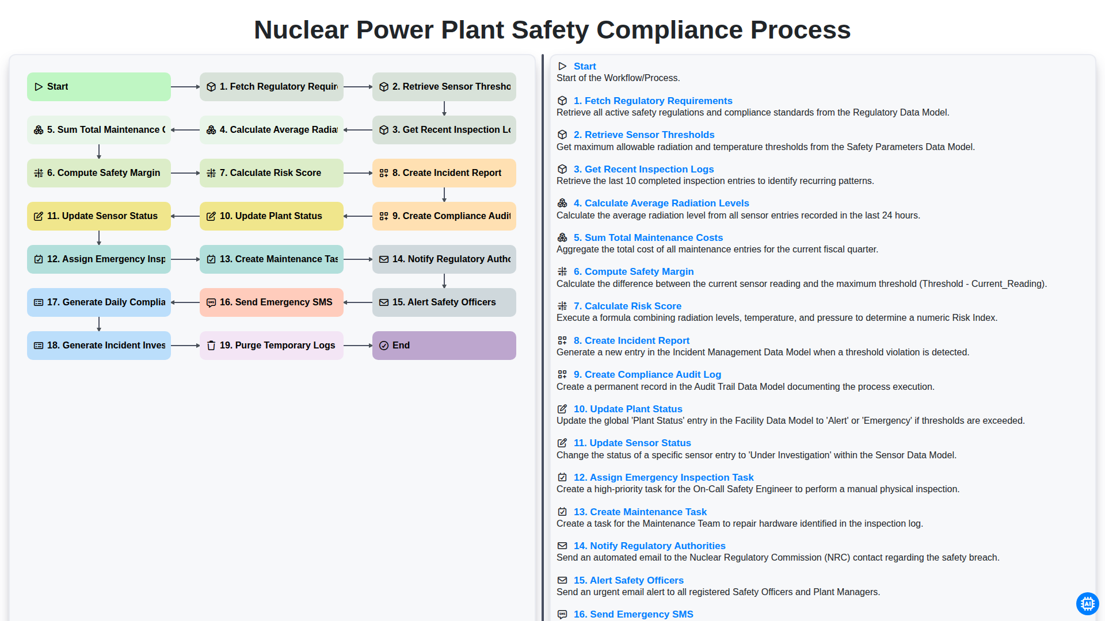
Task: Open the '18. Generate Incident Inves' flowchart node
Action: pyautogui.click(x=99, y=346)
